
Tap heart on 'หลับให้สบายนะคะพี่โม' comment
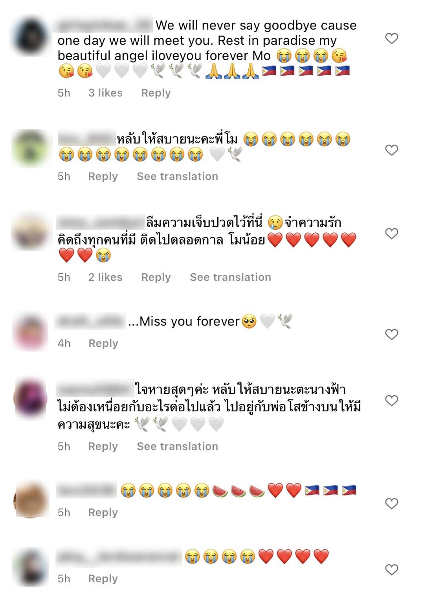pos(391,150)
